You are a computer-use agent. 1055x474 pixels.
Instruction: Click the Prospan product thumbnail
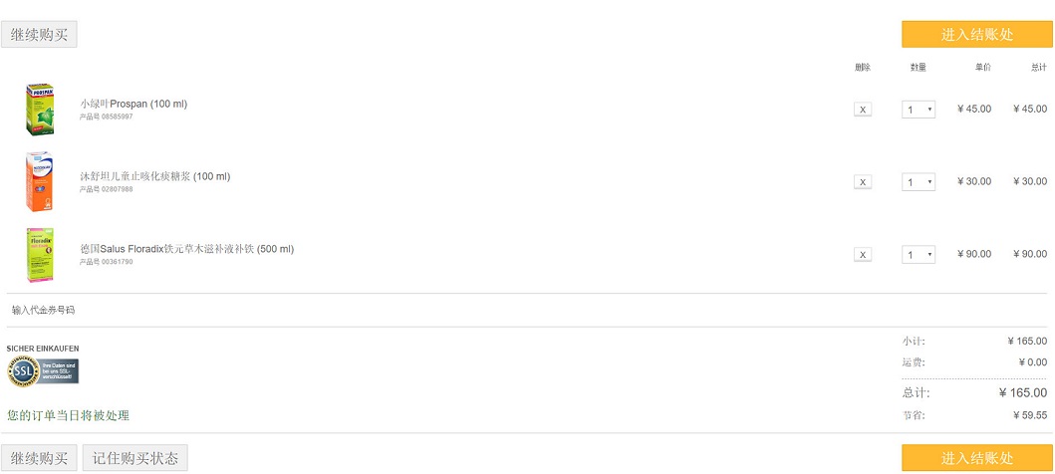tap(40, 110)
